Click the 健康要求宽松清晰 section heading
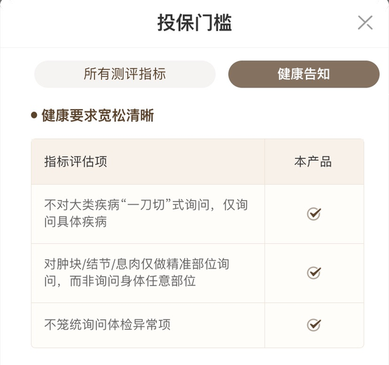 pyautogui.click(x=98, y=115)
